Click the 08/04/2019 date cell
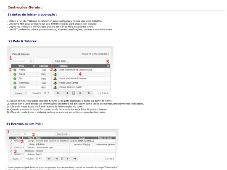This screenshot has height=170, width=227. [18, 154]
